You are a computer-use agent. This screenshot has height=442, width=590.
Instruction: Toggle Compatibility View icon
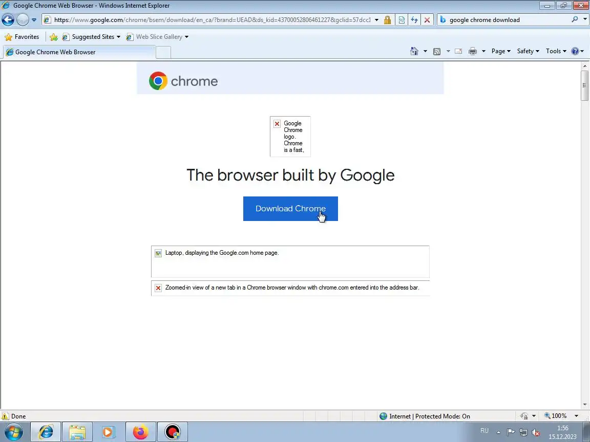click(402, 20)
